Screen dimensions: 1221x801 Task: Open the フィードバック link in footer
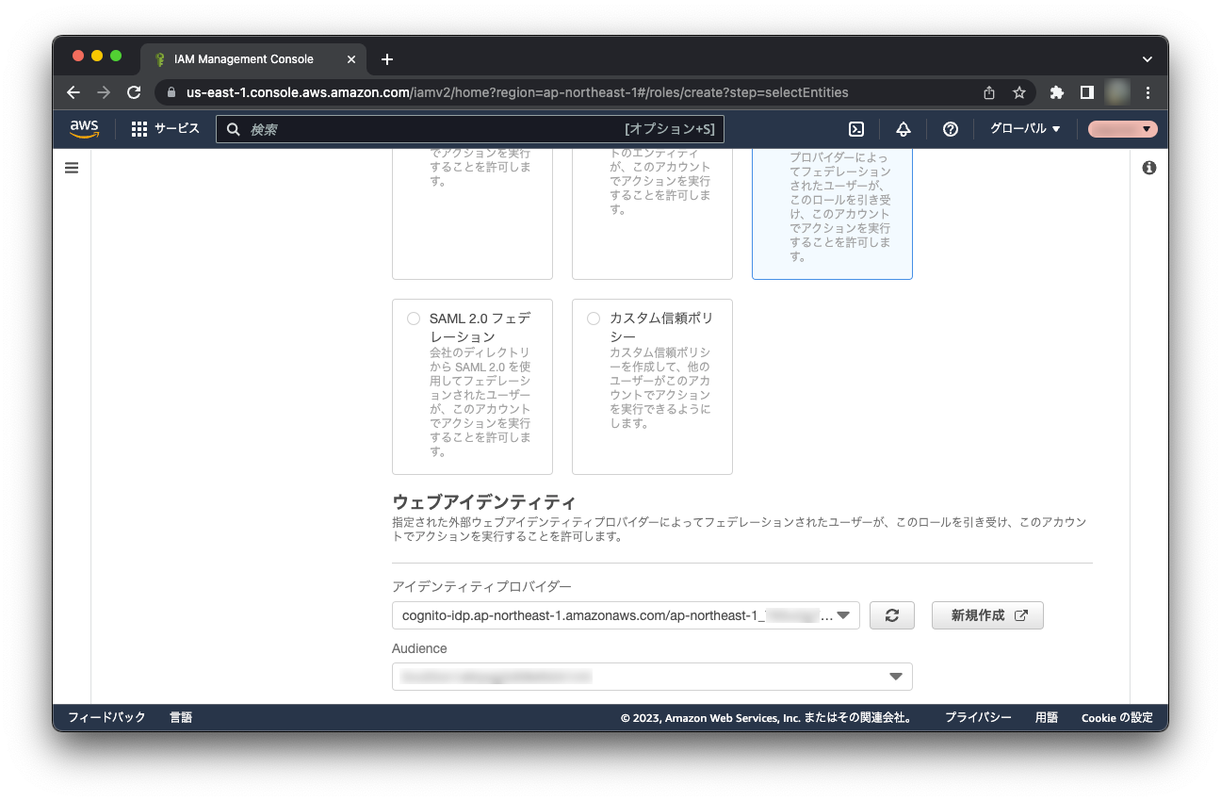pos(106,717)
